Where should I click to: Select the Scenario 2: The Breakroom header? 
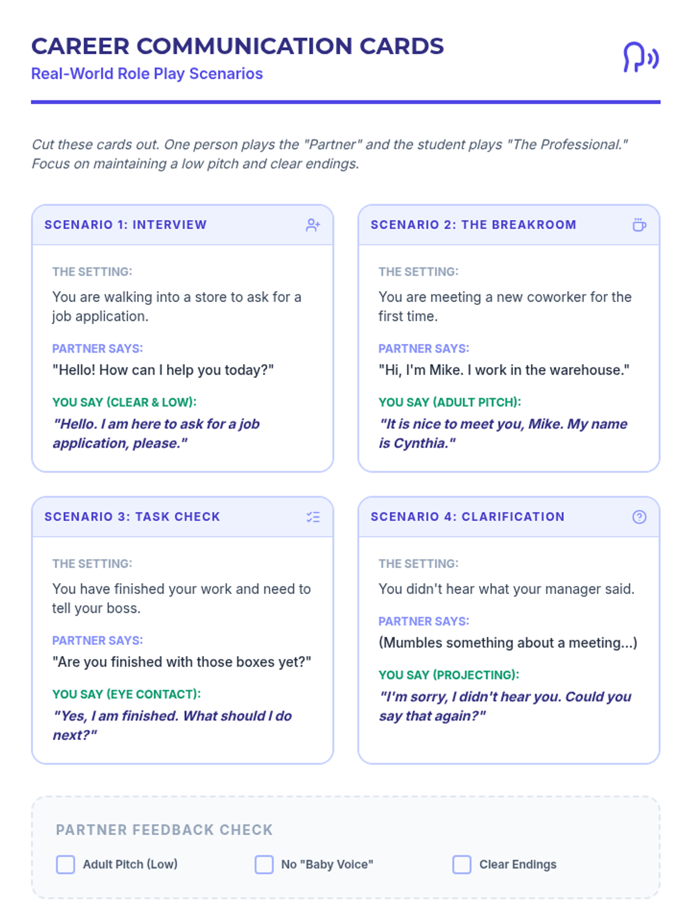tap(473, 225)
